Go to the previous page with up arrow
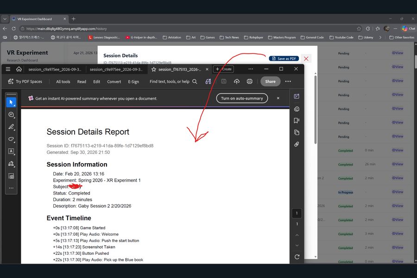This screenshot has width=417, height=278. [x=297, y=235]
